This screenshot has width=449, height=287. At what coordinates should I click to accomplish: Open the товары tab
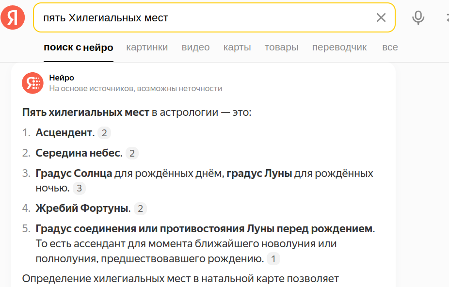[x=281, y=48]
